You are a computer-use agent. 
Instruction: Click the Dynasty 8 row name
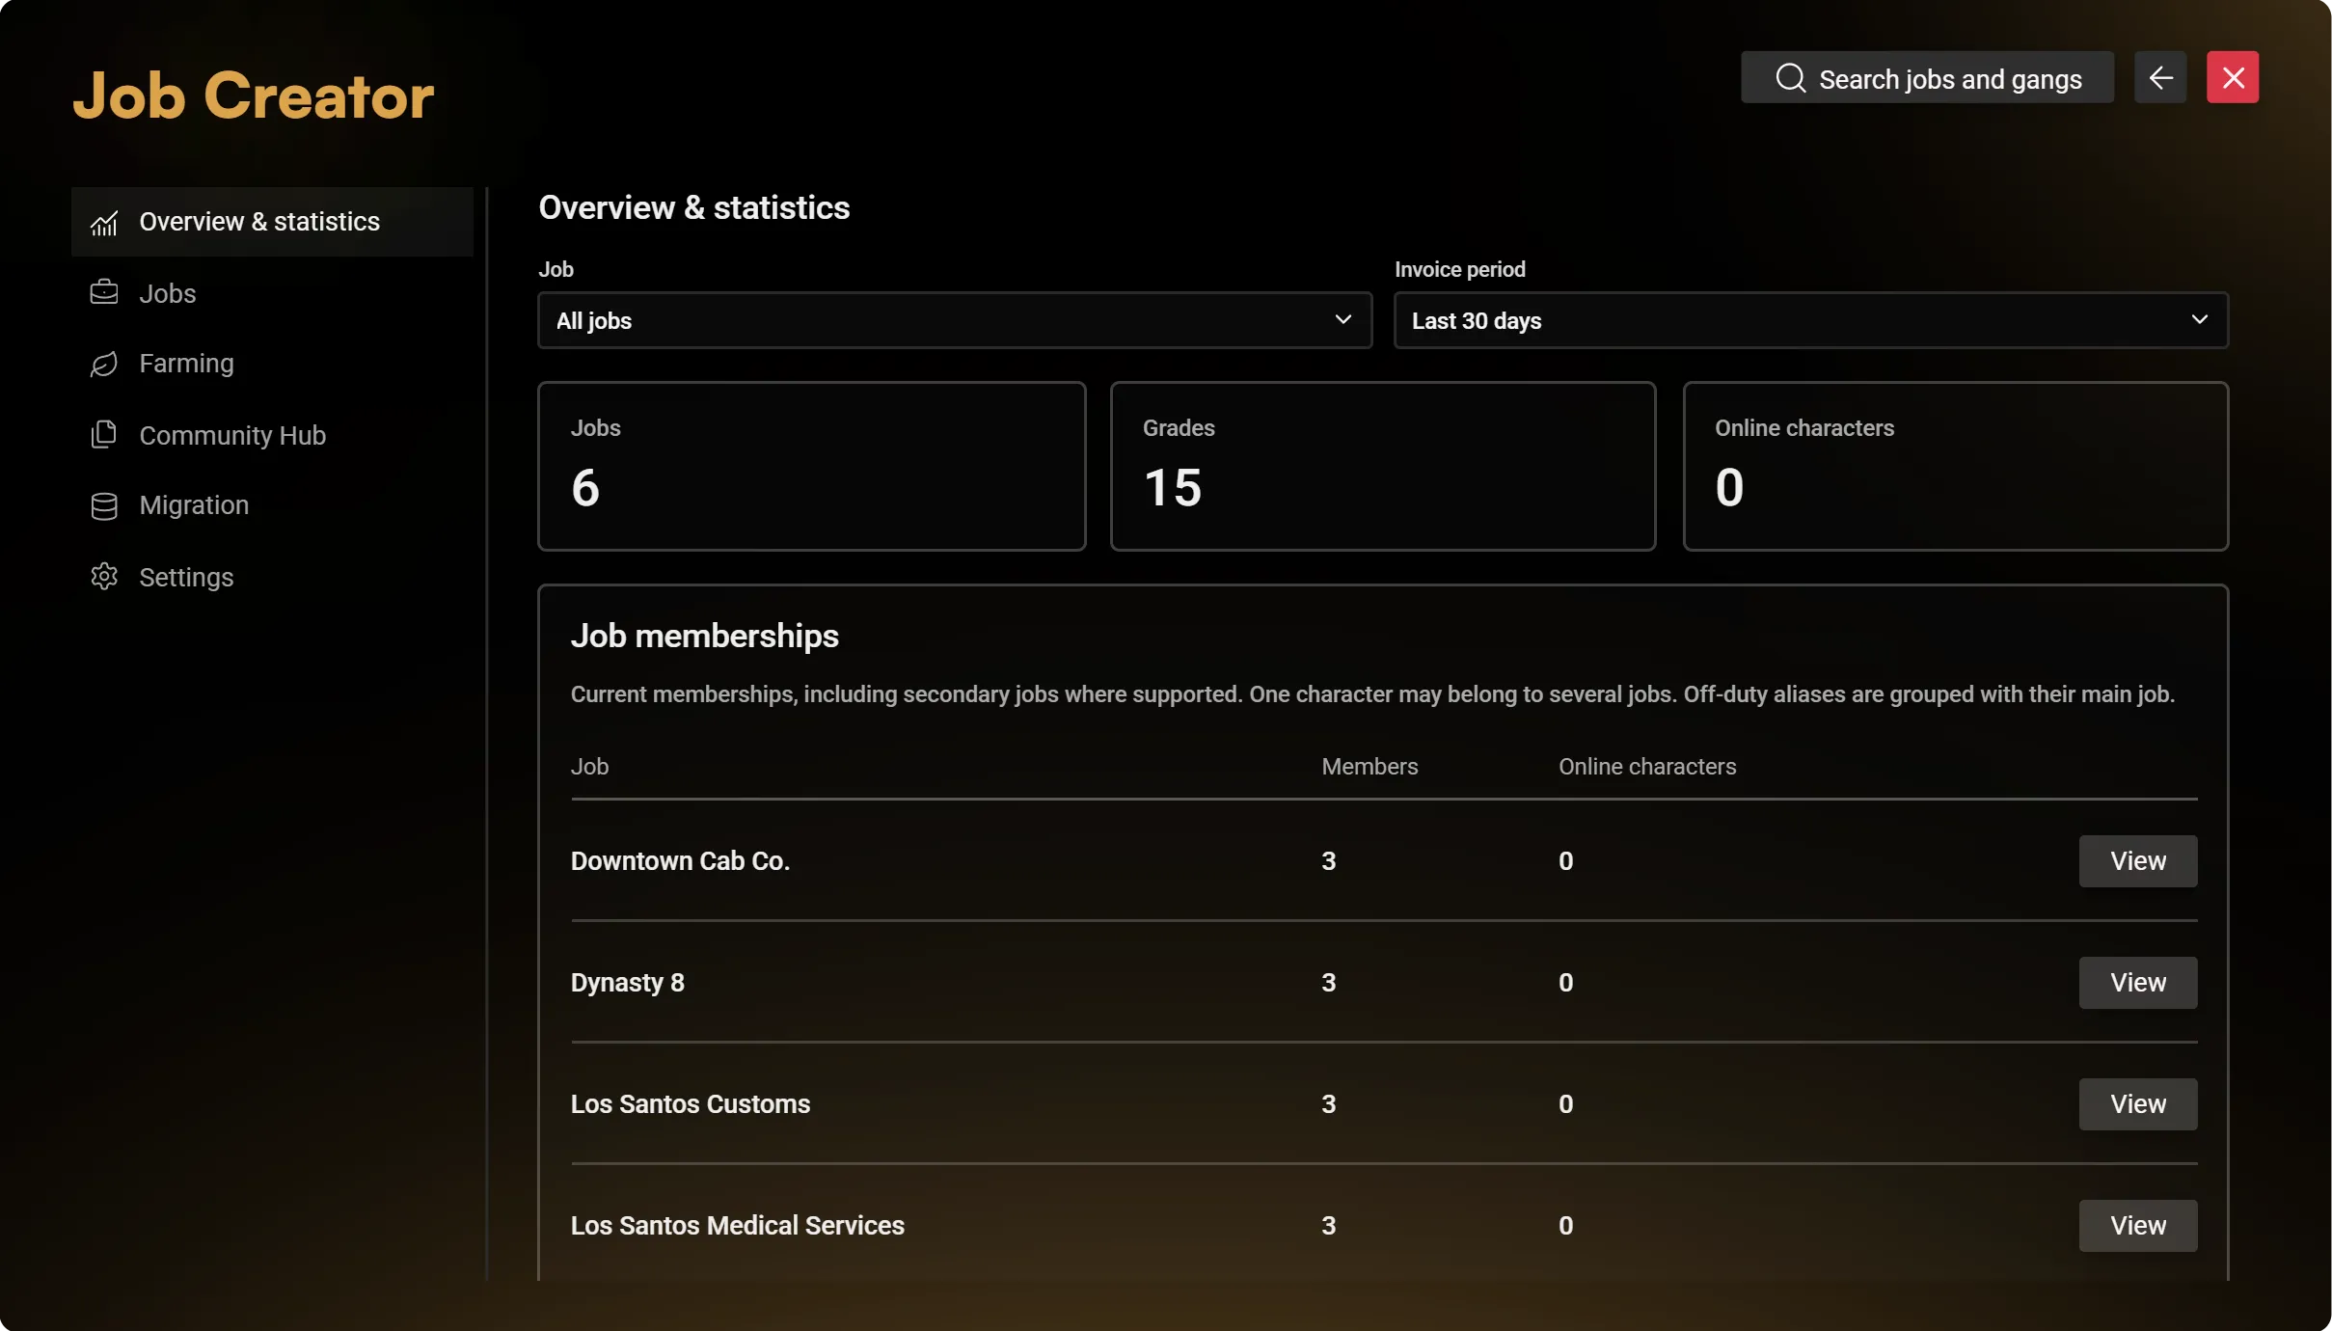click(628, 983)
